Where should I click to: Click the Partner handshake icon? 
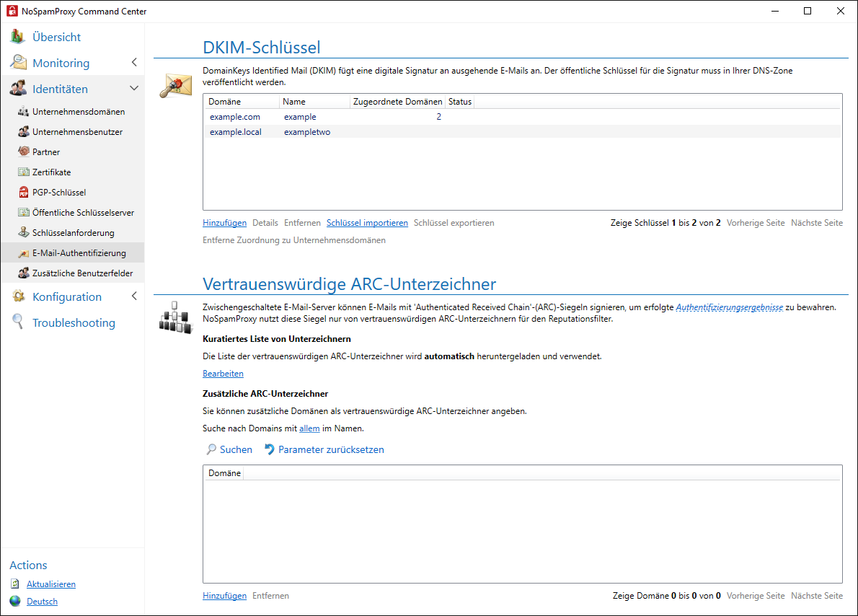[x=24, y=151]
